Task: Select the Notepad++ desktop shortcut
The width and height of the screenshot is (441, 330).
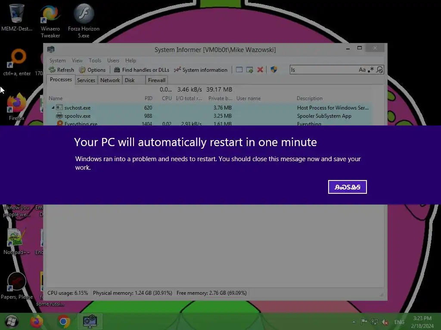Action: click(x=17, y=241)
